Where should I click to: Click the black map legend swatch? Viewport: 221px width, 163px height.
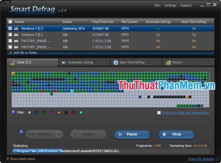66,112
